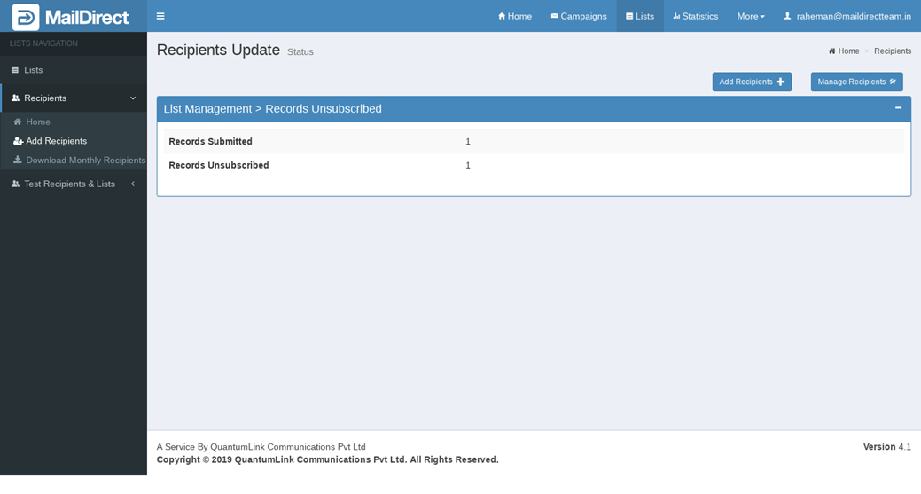Expand Test Recipients & Lists chevron
The height and width of the screenshot is (494, 921).
(133, 184)
